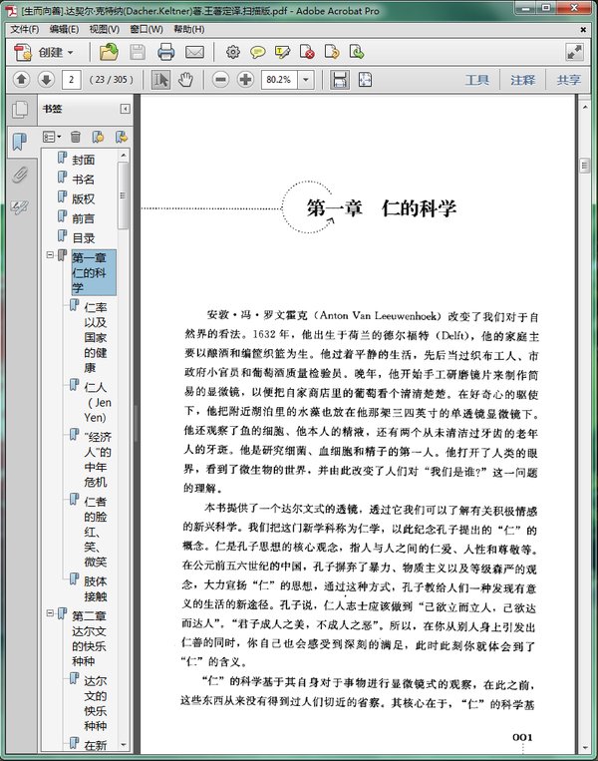Open the Create button dropdown arrow
This screenshot has height=761, width=598.
coord(71,53)
